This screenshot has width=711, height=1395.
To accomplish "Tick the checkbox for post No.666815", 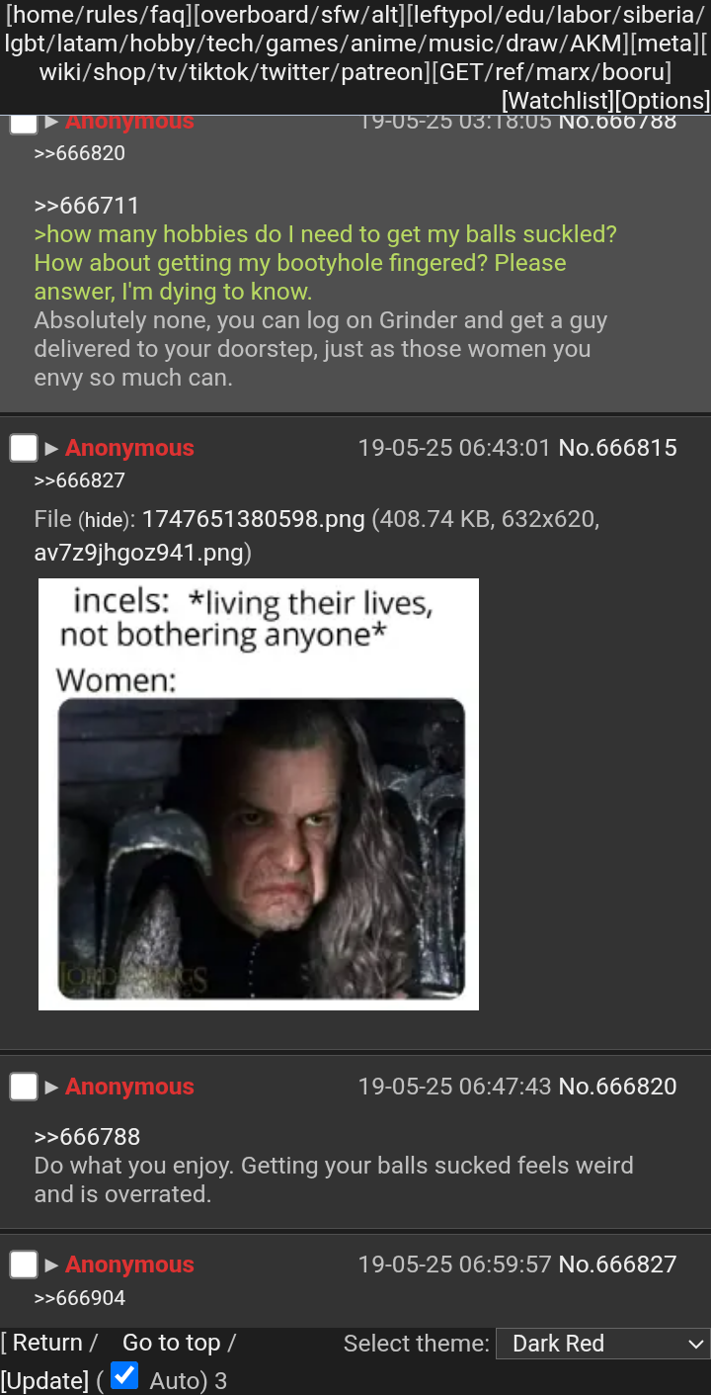I will pyautogui.click(x=24, y=448).
